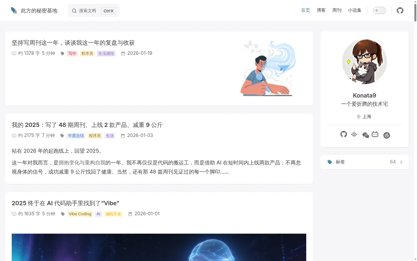The image size is (417, 261).
Task: Open the 博客 nav item
Action: click(321, 10)
